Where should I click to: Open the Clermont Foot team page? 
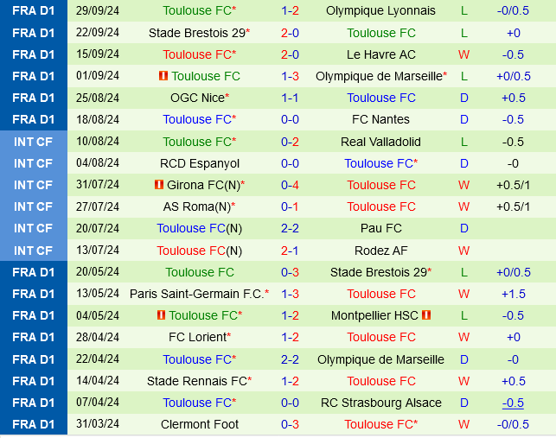tap(199, 424)
